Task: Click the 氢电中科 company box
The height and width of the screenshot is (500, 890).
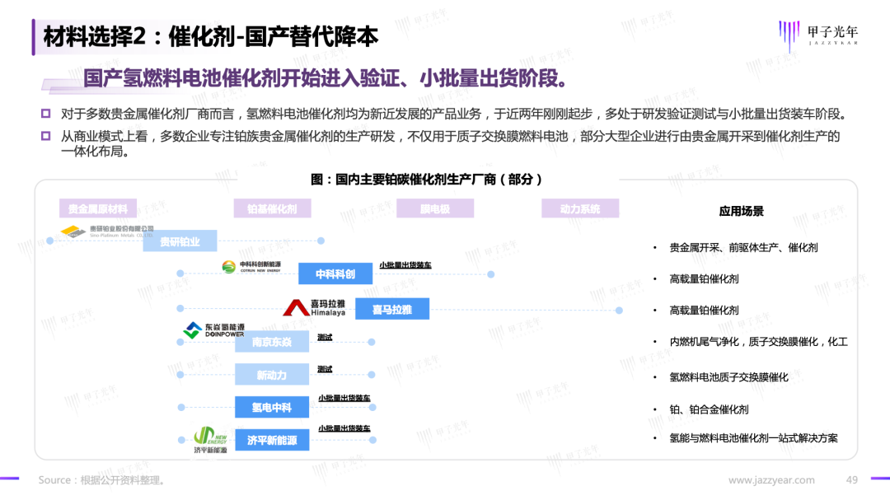Action: (271, 407)
